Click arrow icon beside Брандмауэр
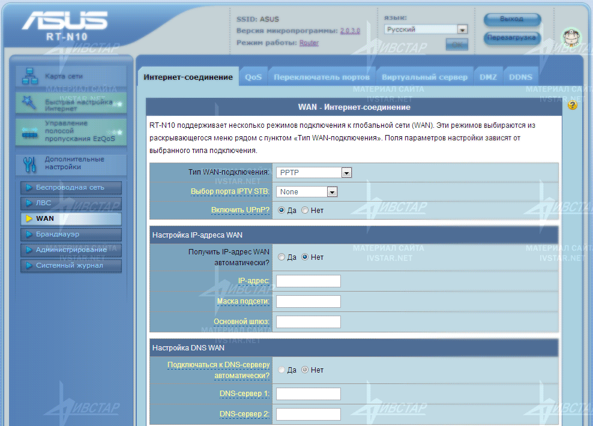Screen dimensions: 593x426 [x=28, y=235]
